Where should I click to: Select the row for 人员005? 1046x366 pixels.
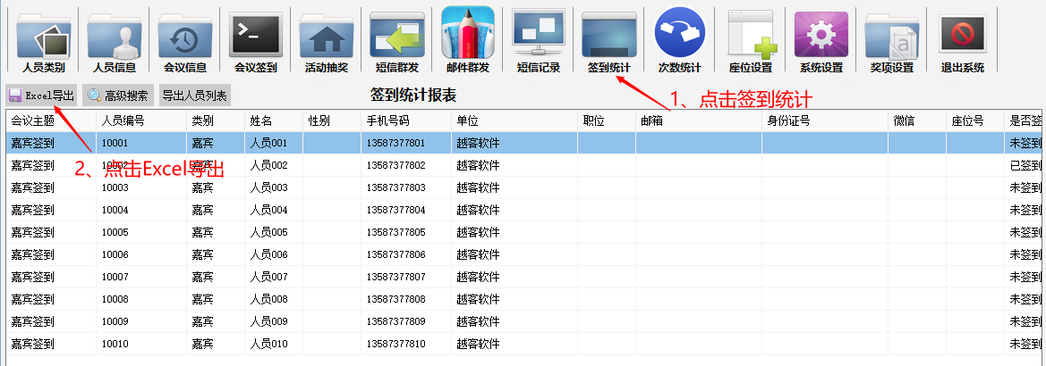268,232
